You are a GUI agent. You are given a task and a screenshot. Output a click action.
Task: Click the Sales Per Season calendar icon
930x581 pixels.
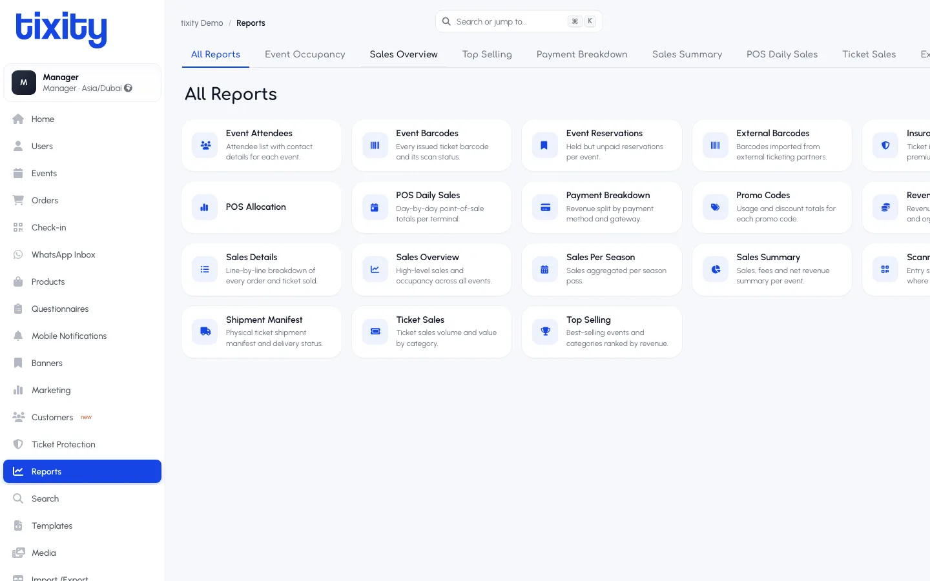point(545,269)
